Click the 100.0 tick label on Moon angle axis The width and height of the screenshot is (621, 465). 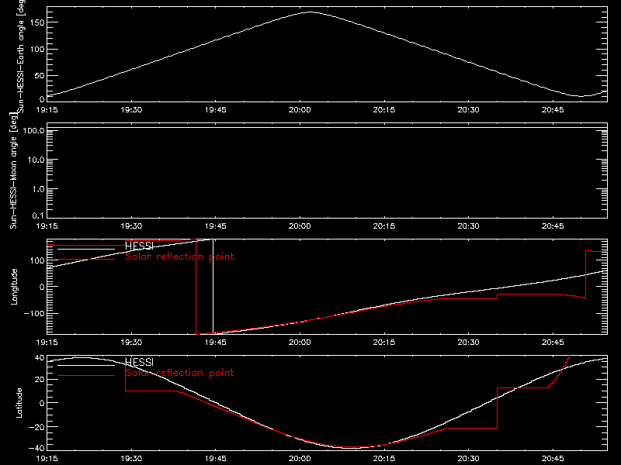(34, 131)
